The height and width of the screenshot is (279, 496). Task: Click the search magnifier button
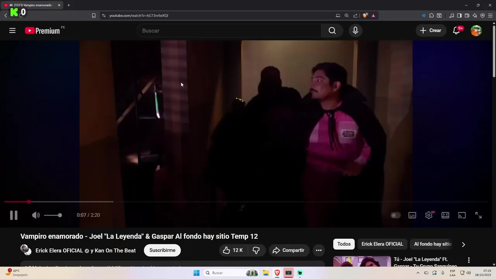coord(332,31)
